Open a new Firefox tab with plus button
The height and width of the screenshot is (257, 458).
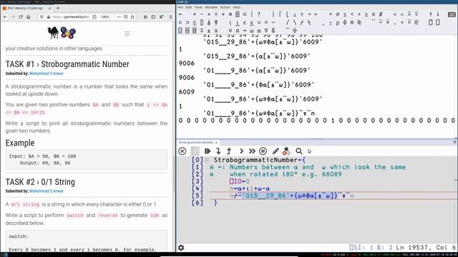58,8
